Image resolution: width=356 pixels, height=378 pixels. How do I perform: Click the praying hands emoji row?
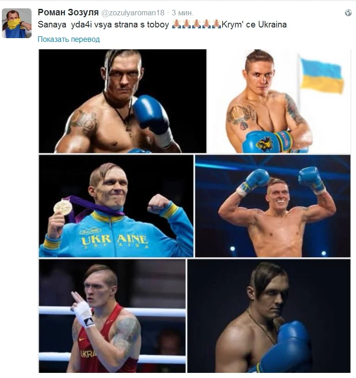click(x=196, y=24)
